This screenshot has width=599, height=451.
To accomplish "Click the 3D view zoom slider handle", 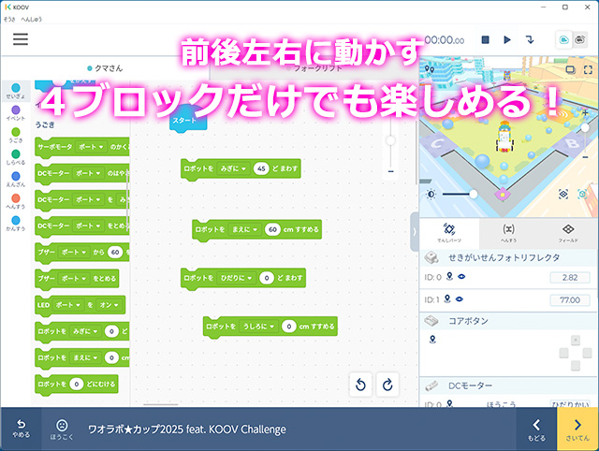I will (x=585, y=127).
